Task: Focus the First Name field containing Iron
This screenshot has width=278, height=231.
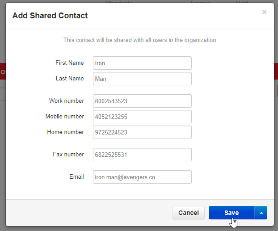Action: click(142, 63)
